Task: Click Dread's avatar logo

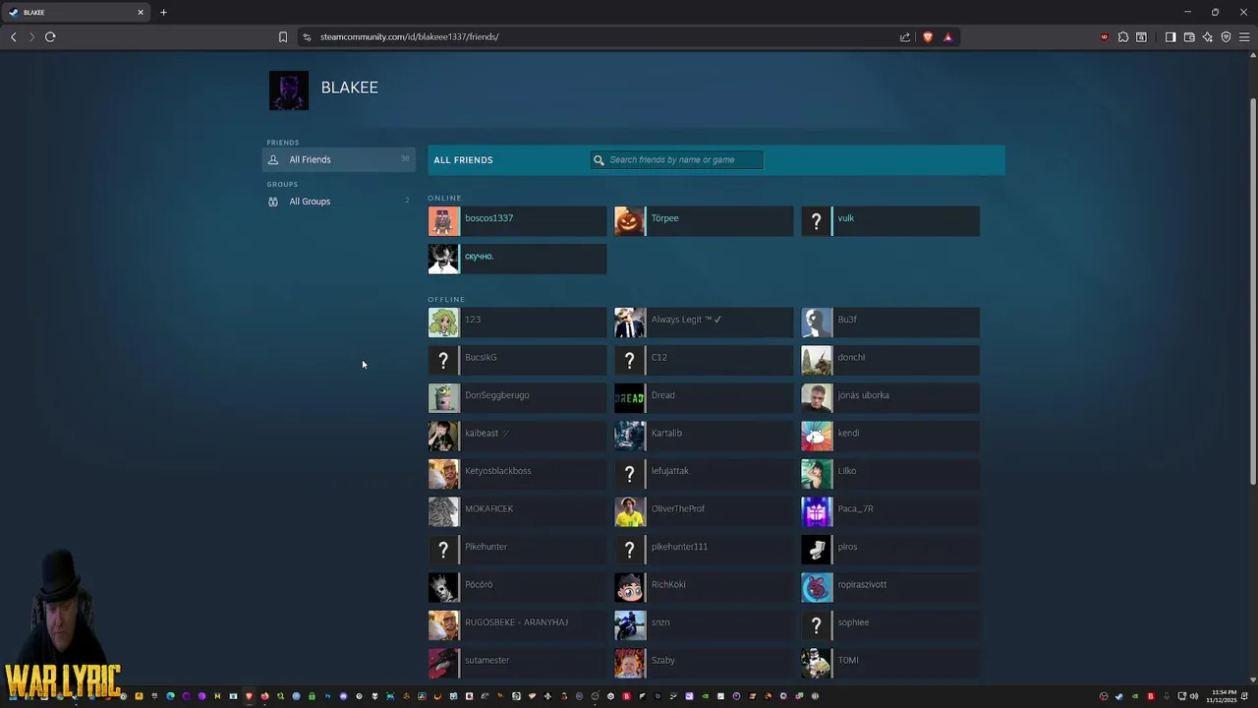Action: coord(630,398)
